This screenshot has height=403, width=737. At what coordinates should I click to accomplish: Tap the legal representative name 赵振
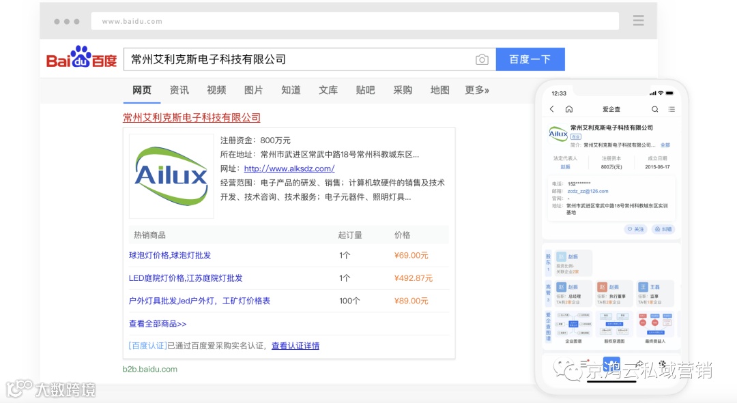click(x=565, y=167)
